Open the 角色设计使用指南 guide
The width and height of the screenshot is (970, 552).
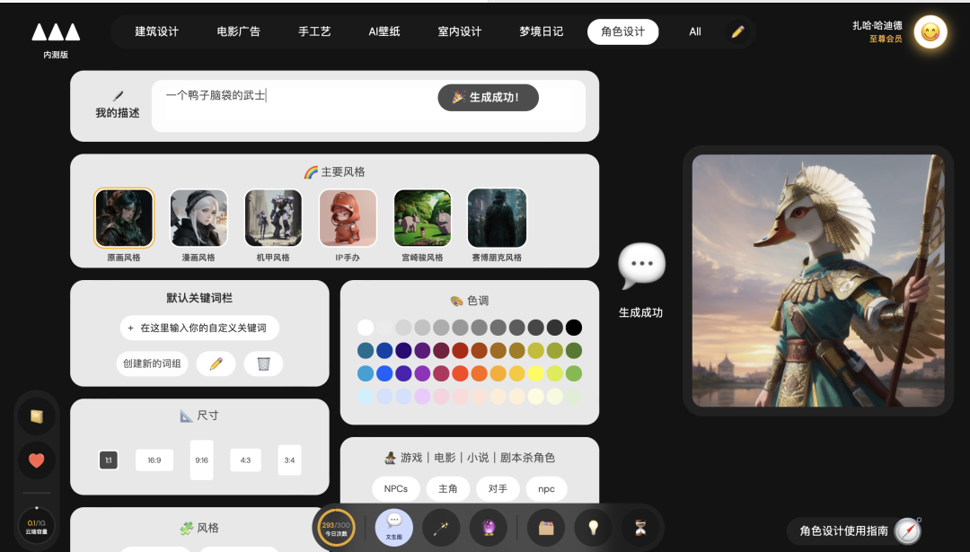[843, 530]
